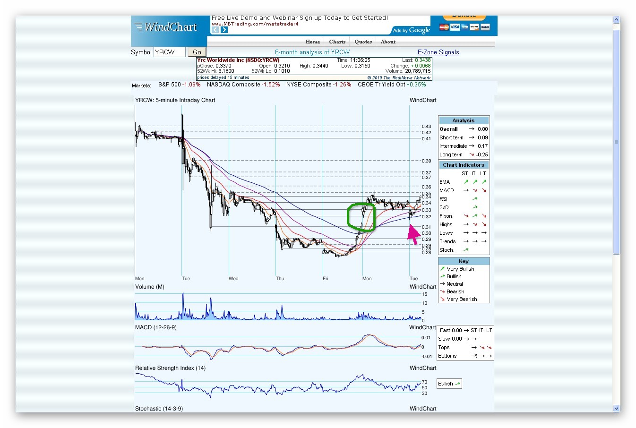
Task: Click the Very Bullish arrow in Key panel
Action: tap(442, 268)
